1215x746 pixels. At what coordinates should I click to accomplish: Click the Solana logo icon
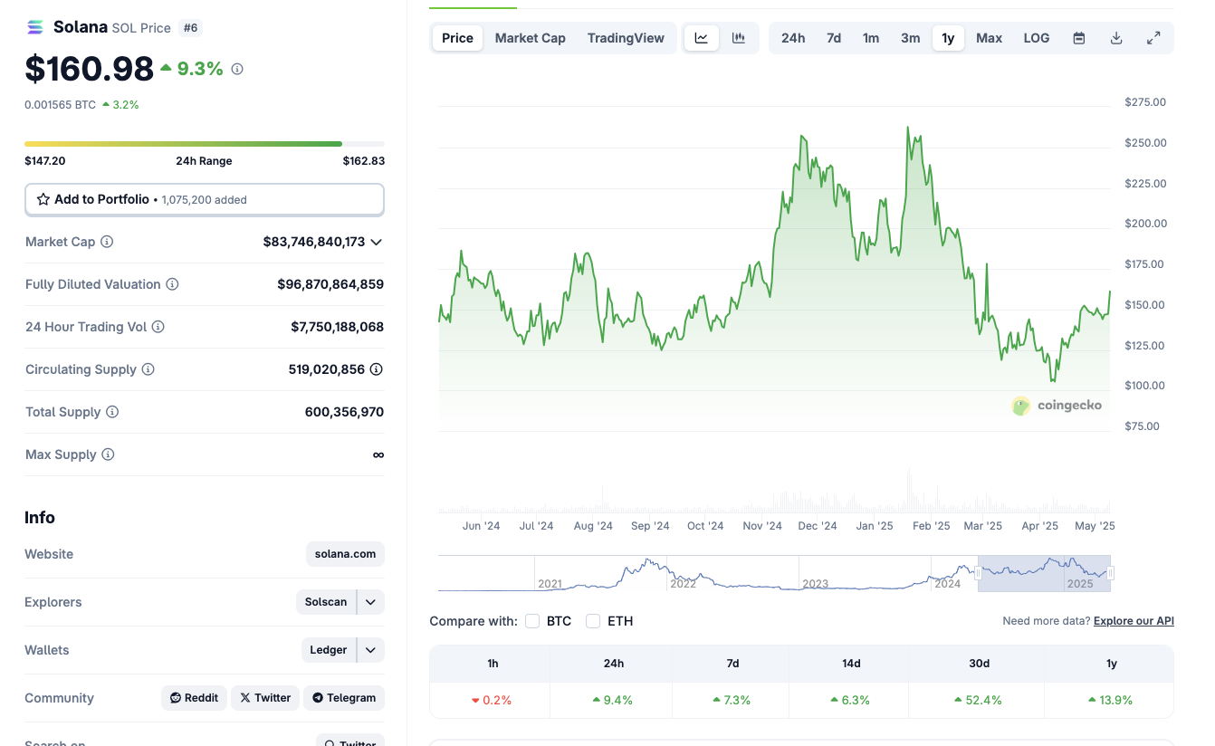[35, 27]
